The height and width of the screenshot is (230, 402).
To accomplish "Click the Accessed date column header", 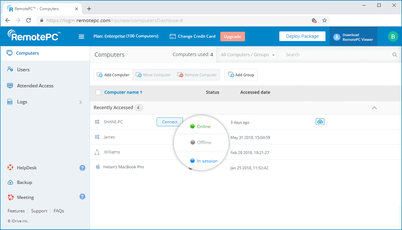I will [255, 92].
